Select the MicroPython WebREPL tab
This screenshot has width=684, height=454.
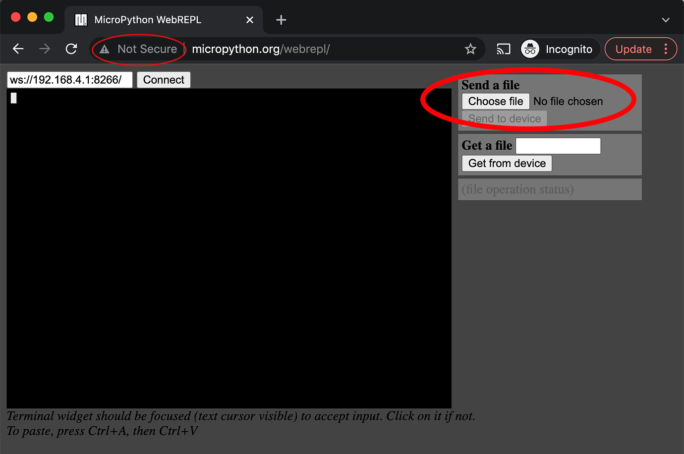(148, 20)
